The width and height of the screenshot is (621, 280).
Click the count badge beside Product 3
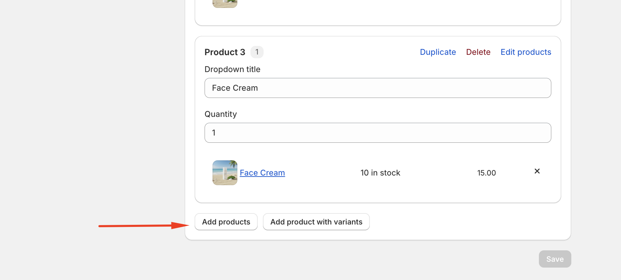point(257,52)
